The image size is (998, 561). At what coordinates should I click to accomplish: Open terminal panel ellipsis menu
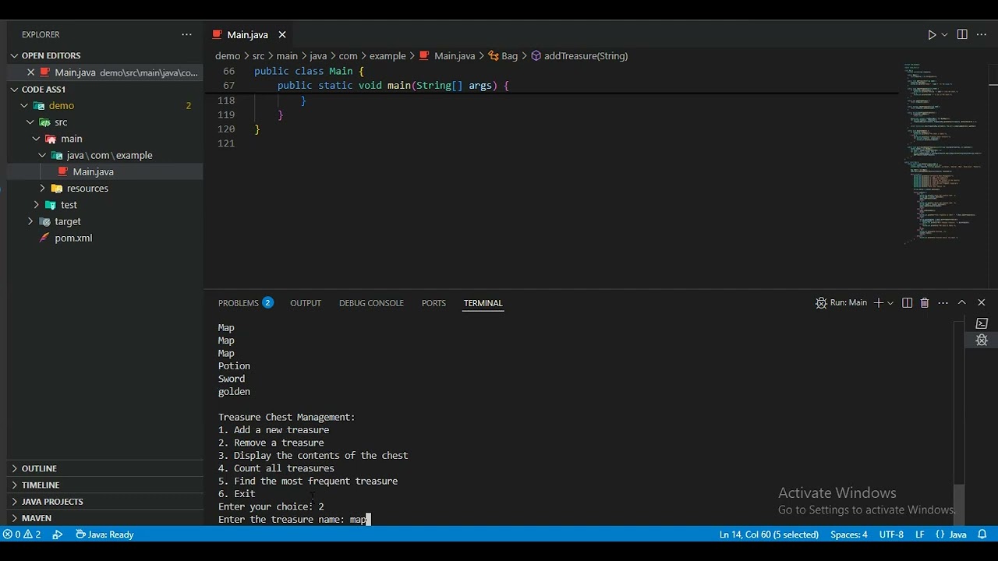coord(943,302)
